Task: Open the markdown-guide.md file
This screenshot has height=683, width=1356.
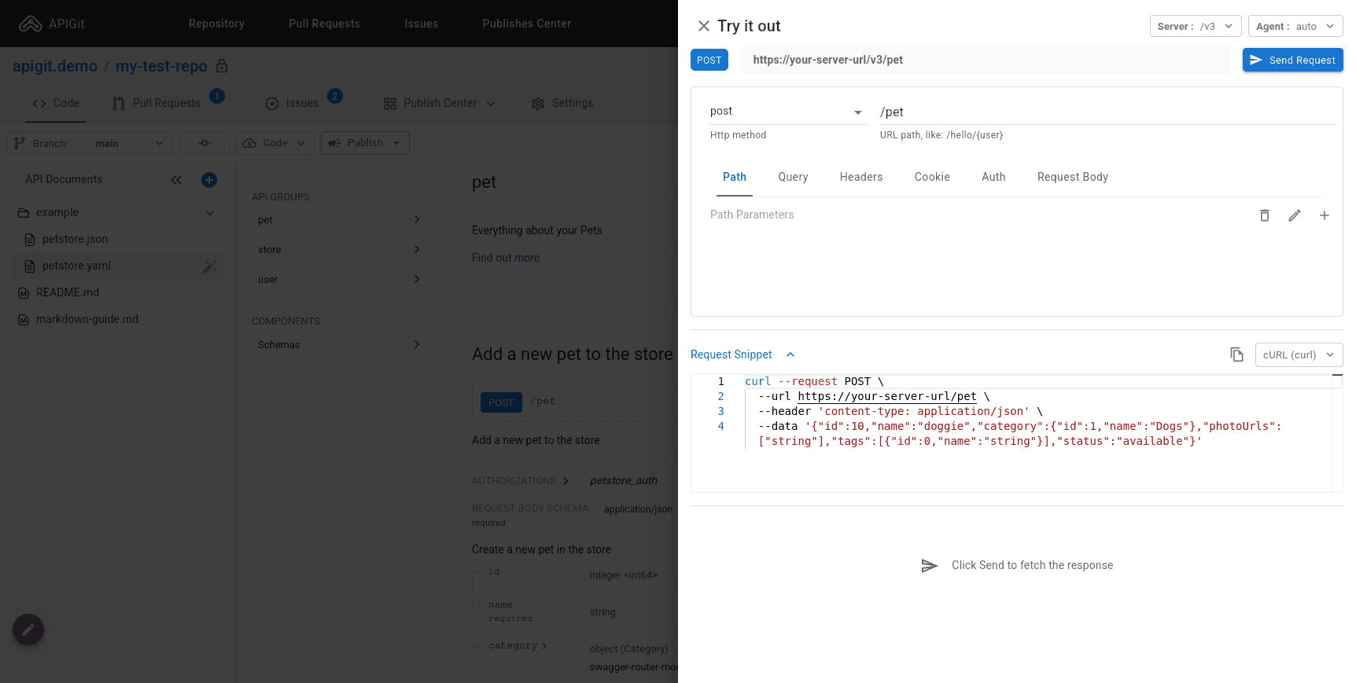Action: 87,319
